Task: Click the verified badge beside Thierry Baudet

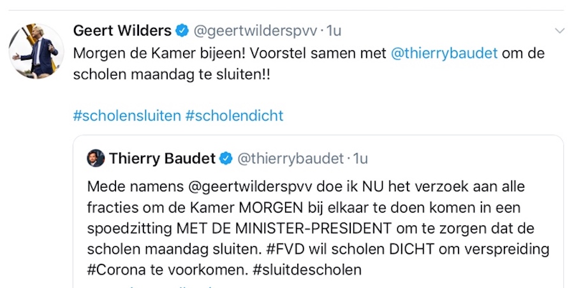Action: tap(226, 158)
